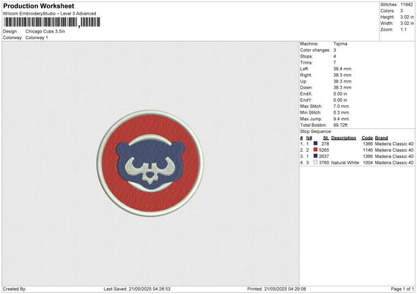Screen dimensions: 417x294
Task: Click the St. column header
Action: [x=326, y=138]
